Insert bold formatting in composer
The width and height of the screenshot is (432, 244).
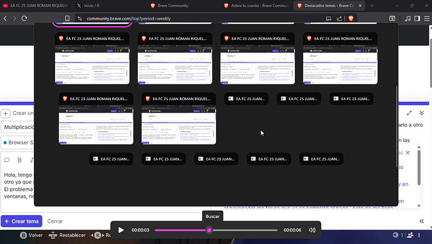[x=19, y=160]
